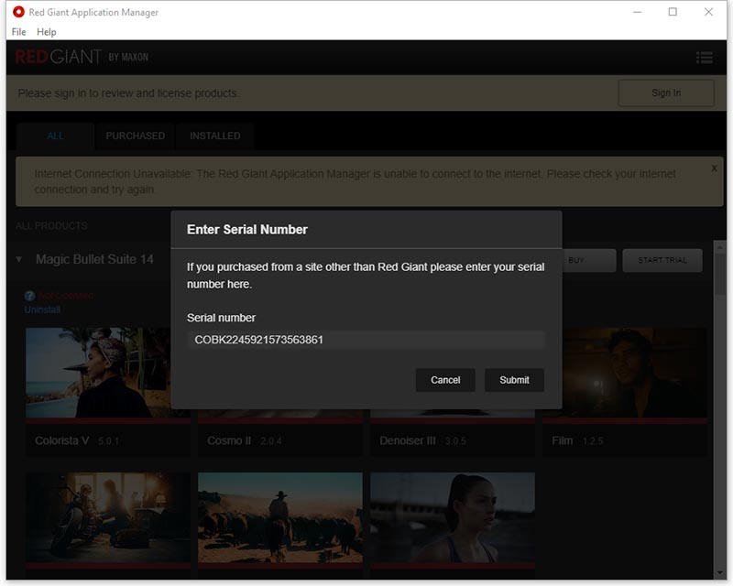Screen dimensions: 733x586
Task: Open the Help menu
Action: (47, 32)
